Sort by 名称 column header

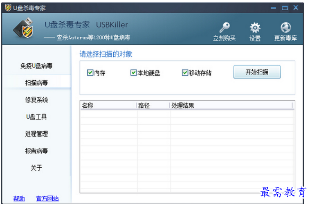tap(108, 106)
